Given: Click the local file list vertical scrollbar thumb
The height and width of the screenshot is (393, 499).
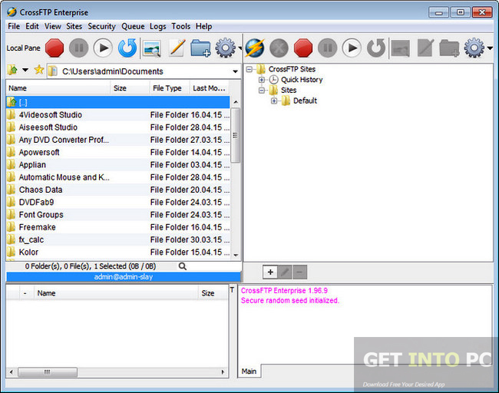Looking at the screenshot, I should tap(235, 135).
